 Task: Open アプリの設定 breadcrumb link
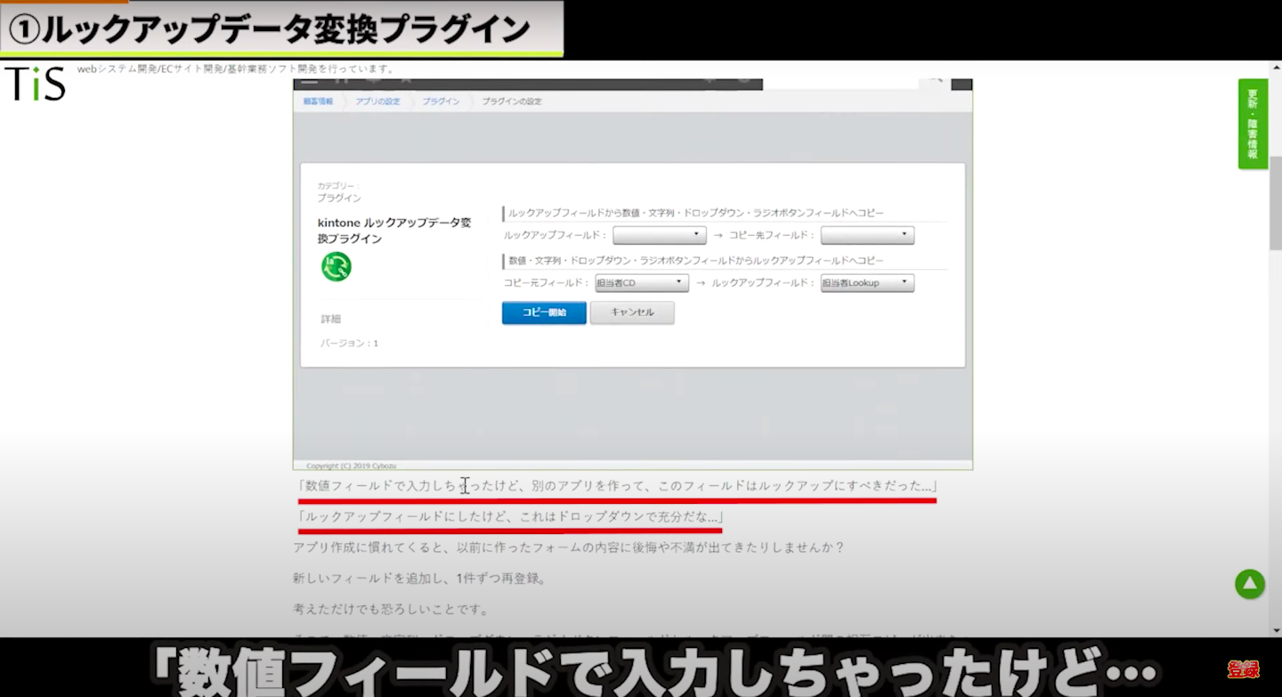(377, 101)
